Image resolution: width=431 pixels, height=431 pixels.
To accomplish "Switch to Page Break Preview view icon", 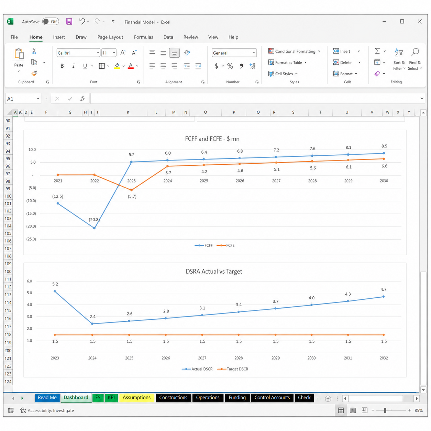I will tap(365, 410).
